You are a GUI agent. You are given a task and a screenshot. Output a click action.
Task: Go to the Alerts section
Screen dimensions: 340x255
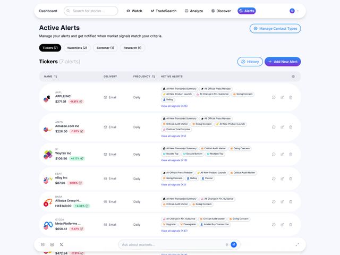point(246,11)
